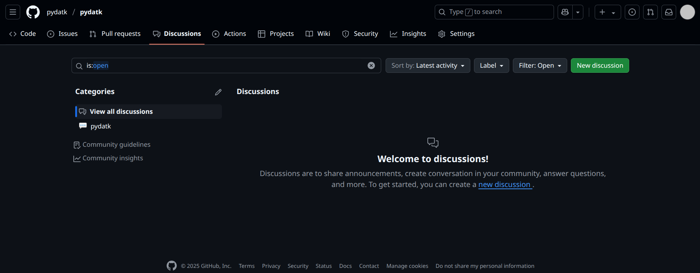The height and width of the screenshot is (273, 700).
Task: Open the Security tab
Action: click(x=360, y=34)
